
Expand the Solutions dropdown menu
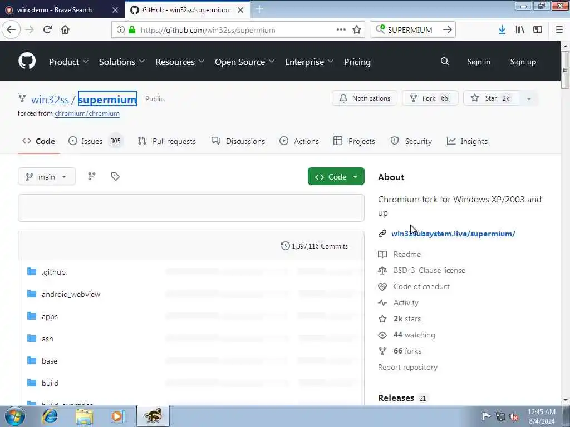click(122, 62)
